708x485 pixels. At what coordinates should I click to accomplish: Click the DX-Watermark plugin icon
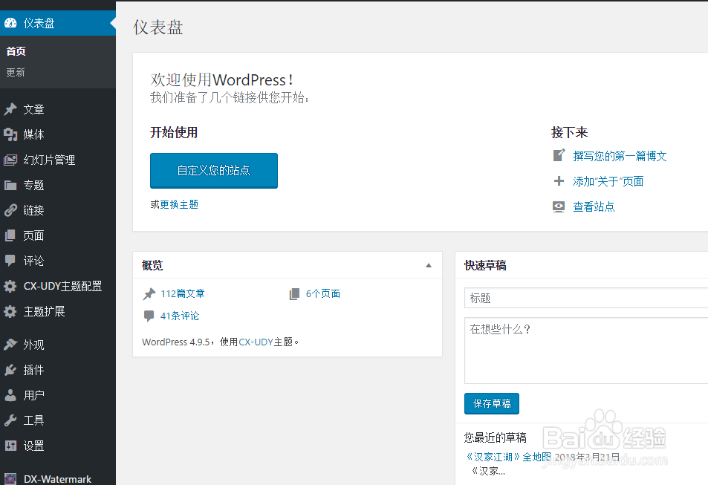(x=10, y=478)
